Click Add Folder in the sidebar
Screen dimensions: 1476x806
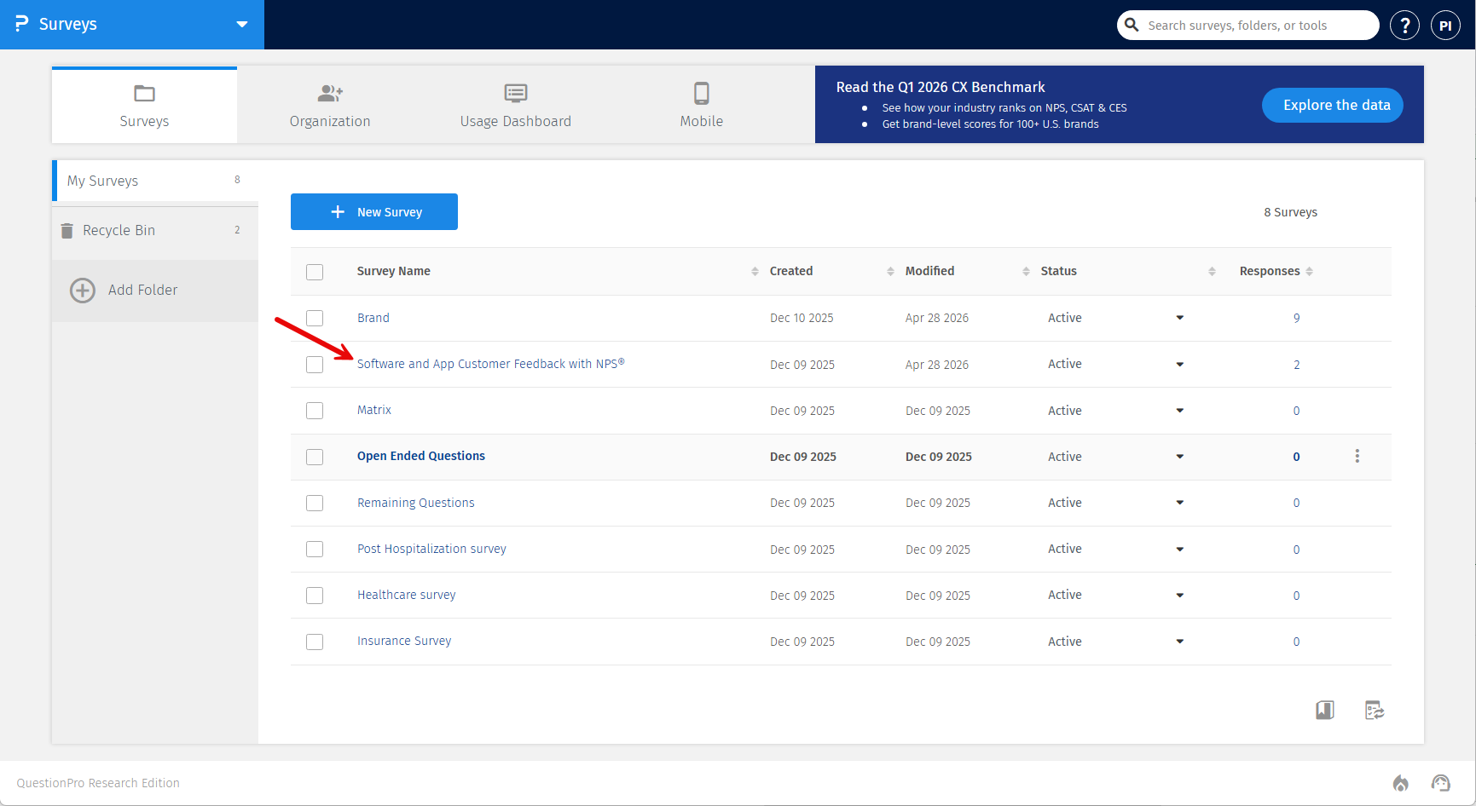point(155,291)
